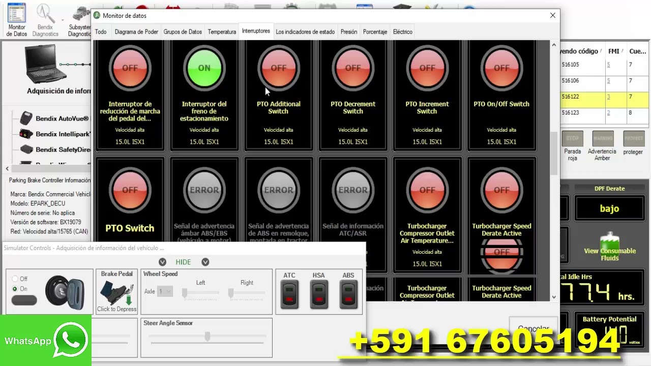Switch to the Temperatura tab
The width and height of the screenshot is (651, 366).
(x=222, y=32)
